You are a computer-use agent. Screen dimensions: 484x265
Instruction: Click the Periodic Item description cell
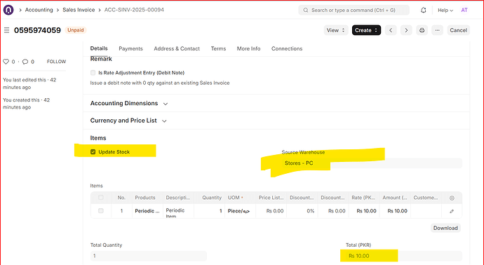coord(178,211)
